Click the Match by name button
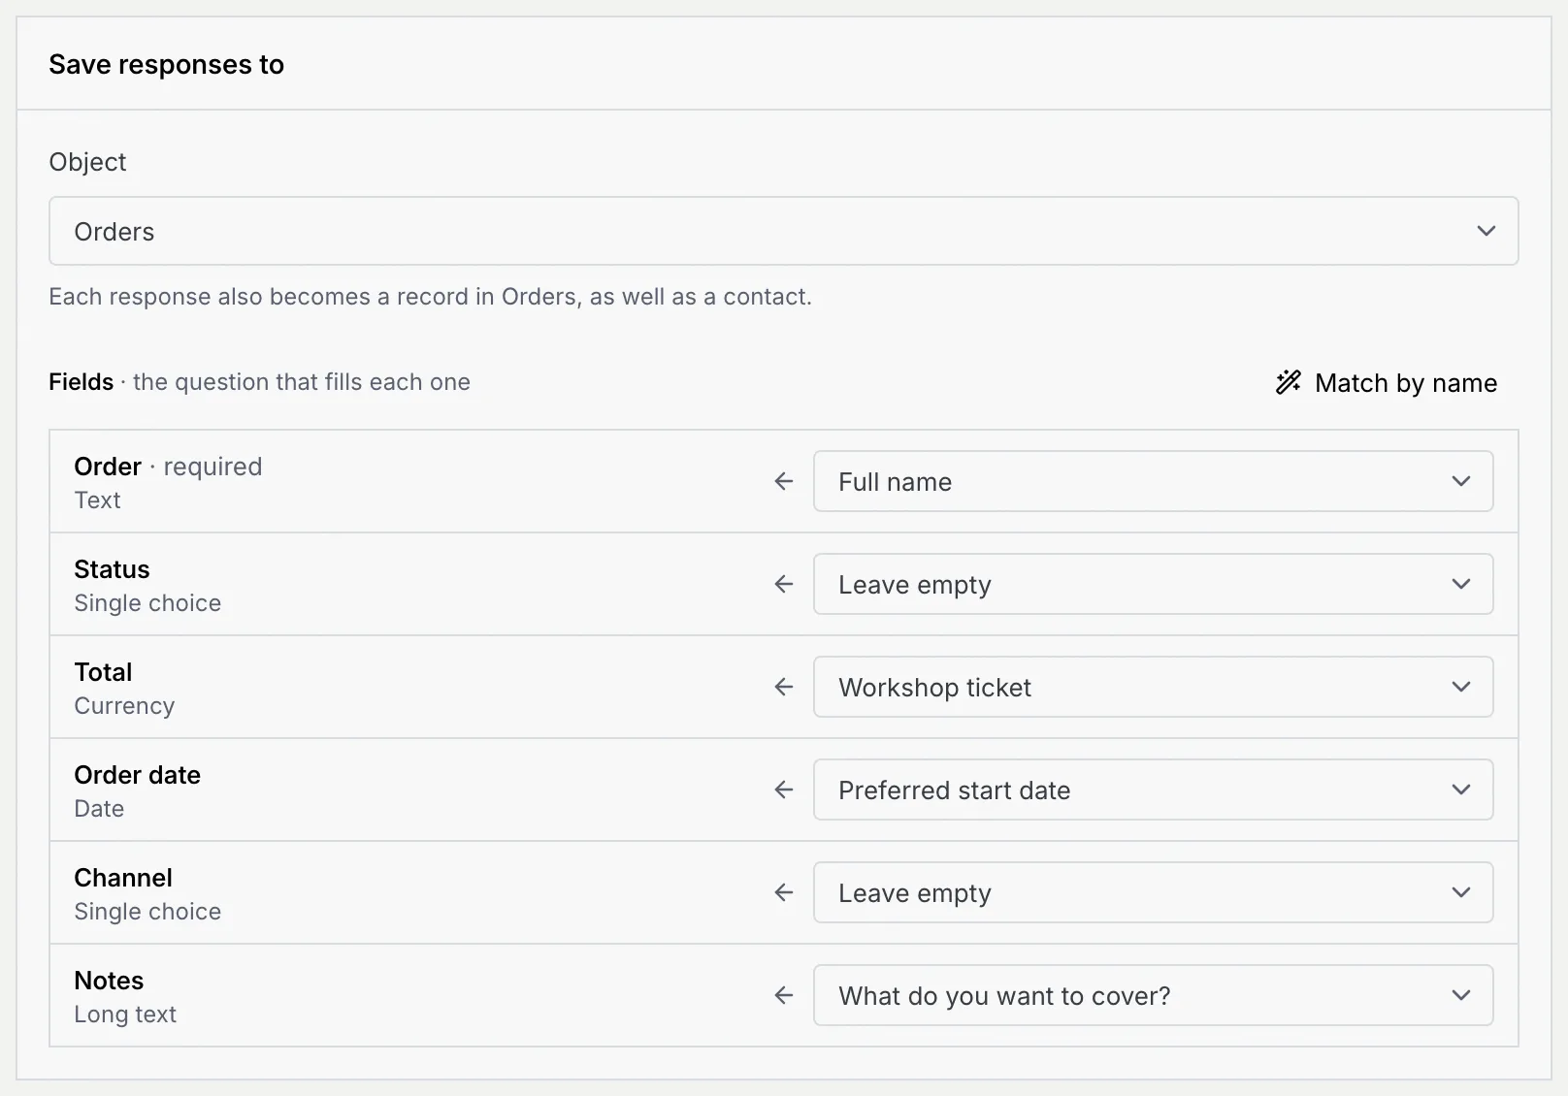Viewport: 1568px width, 1096px height. pyautogui.click(x=1387, y=382)
